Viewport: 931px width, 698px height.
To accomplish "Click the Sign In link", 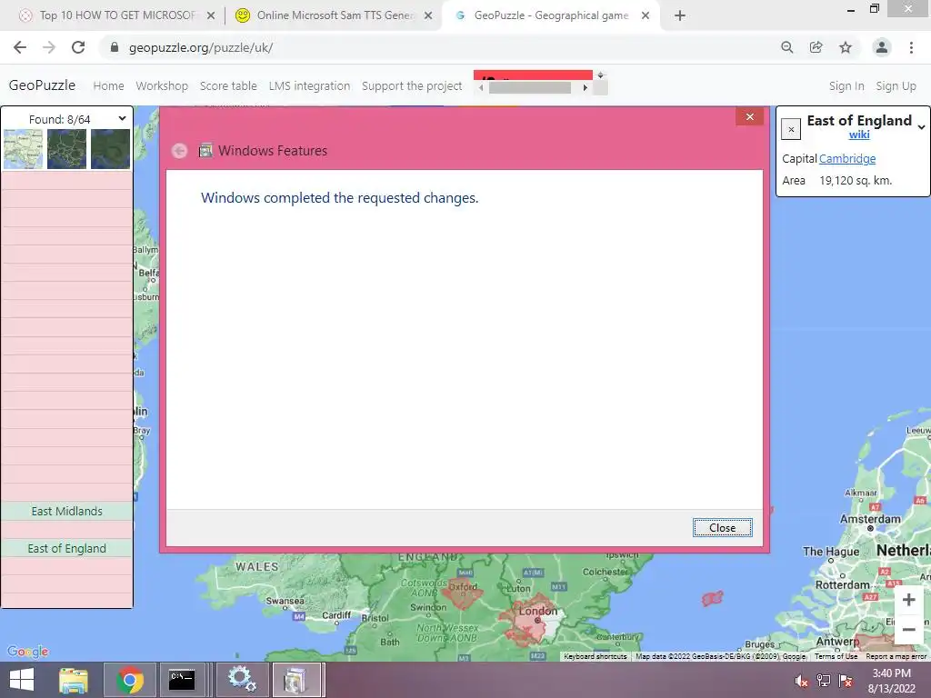I will [x=846, y=85].
